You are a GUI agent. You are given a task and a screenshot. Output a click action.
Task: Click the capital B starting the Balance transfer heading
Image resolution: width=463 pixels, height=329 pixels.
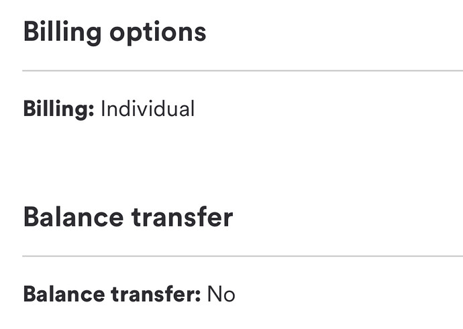(32, 216)
